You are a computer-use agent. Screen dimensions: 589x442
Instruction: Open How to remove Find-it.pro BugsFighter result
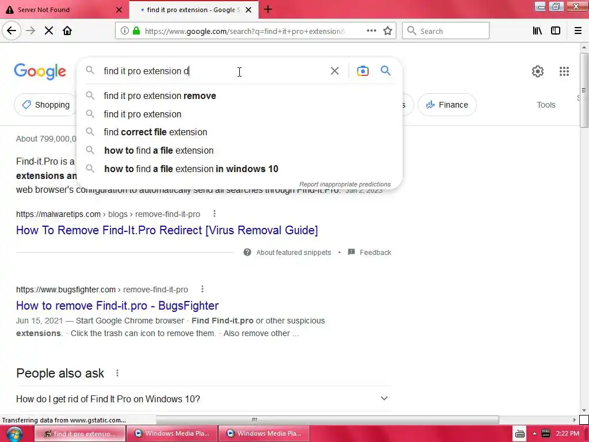tap(117, 306)
